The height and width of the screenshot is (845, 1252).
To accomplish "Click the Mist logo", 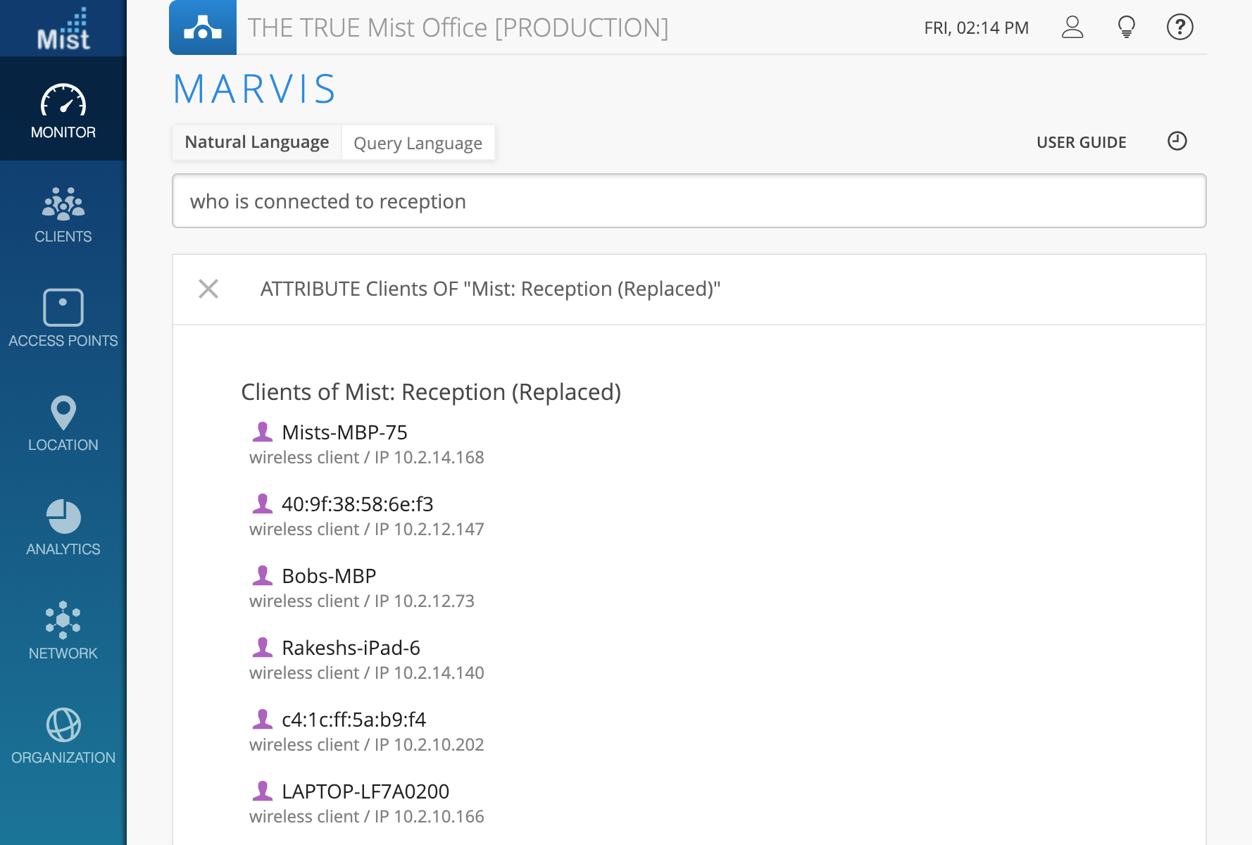I will point(63,28).
